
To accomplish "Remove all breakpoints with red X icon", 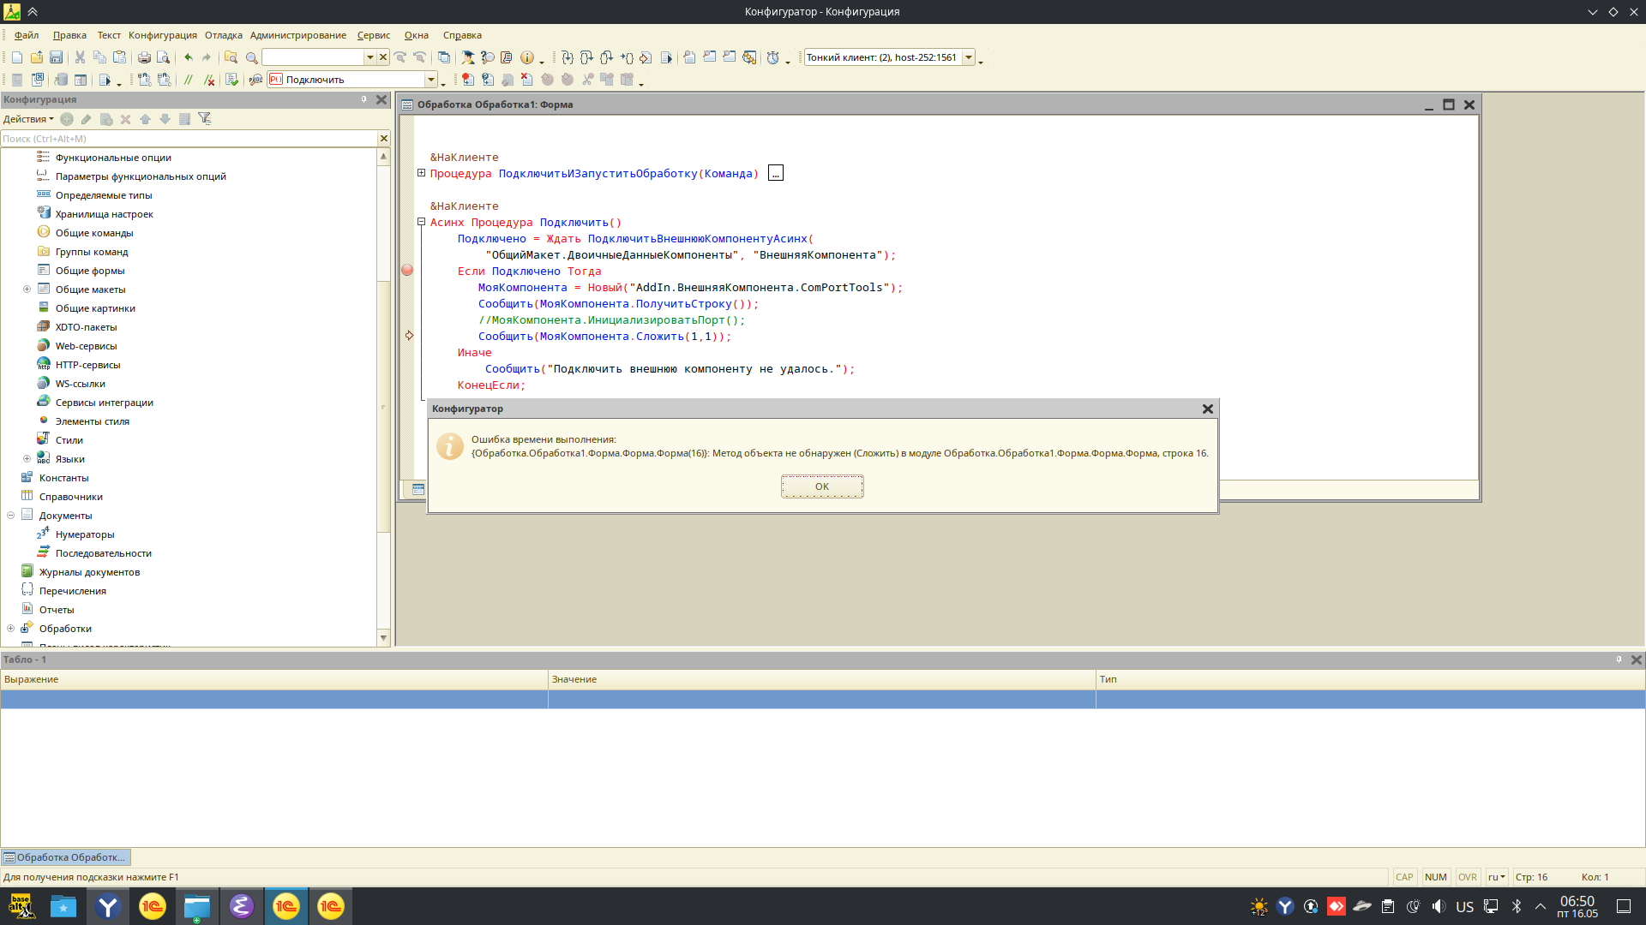I will [527, 80].
